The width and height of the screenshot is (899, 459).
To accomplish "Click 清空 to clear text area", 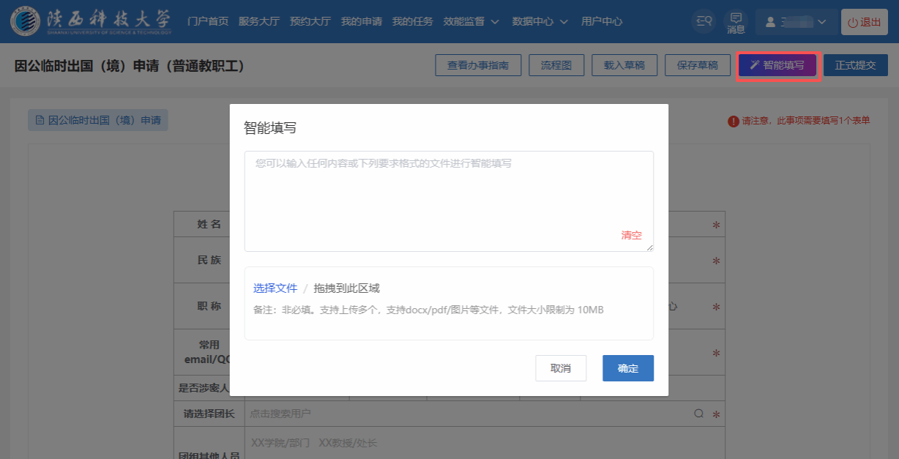I will click(x=631, y=235).
